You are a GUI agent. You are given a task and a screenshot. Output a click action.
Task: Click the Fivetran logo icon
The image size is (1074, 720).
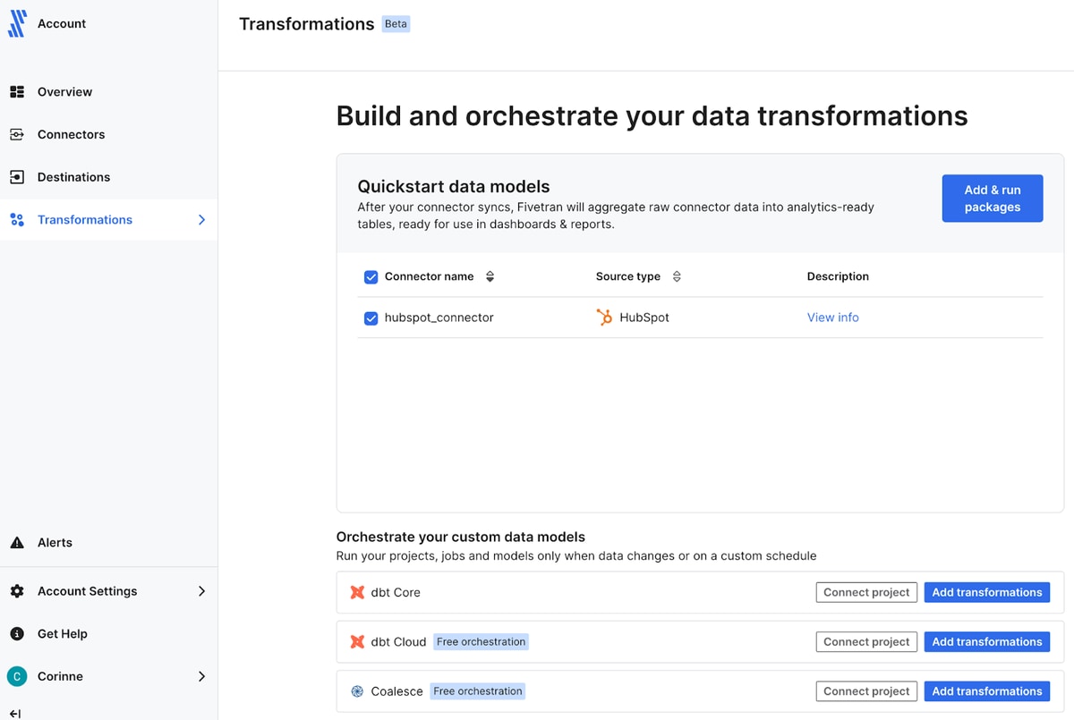pyautogui.click(x=17, y=24)
